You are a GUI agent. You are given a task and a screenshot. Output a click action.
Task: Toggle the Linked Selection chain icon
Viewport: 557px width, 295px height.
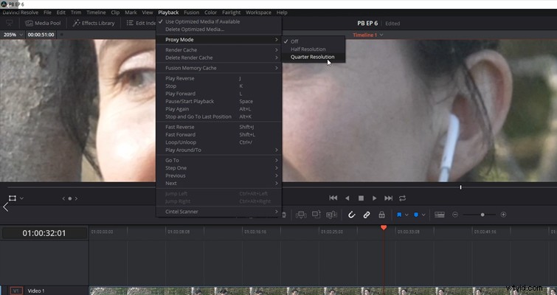click(366, 215)
